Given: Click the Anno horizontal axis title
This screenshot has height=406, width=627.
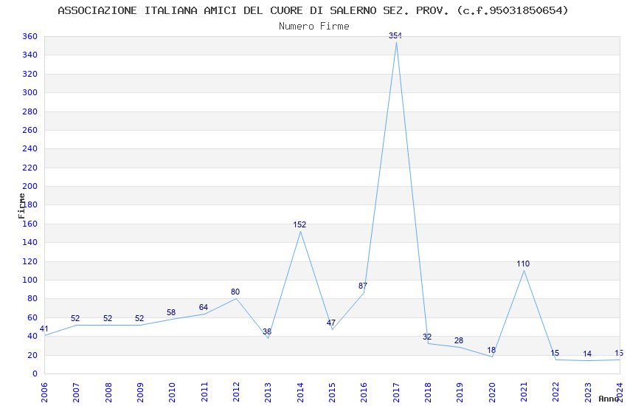Looking at the screenshot, I should click(x=609, y=399).
